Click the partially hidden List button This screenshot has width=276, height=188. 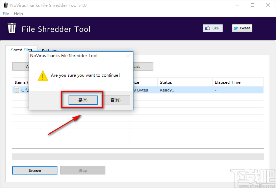(143, 66)
